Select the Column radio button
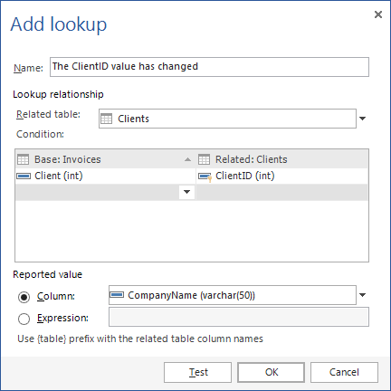This screenshot has width=391, height=391. click(x=24, y=297)
